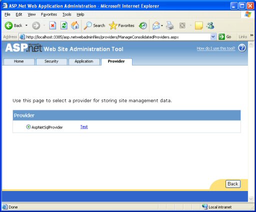
Task: Open the Favorites menu
Action: point(49,14)
